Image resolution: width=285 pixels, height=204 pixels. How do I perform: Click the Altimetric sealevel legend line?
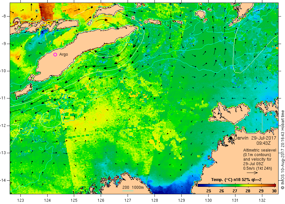pos(260,150)
